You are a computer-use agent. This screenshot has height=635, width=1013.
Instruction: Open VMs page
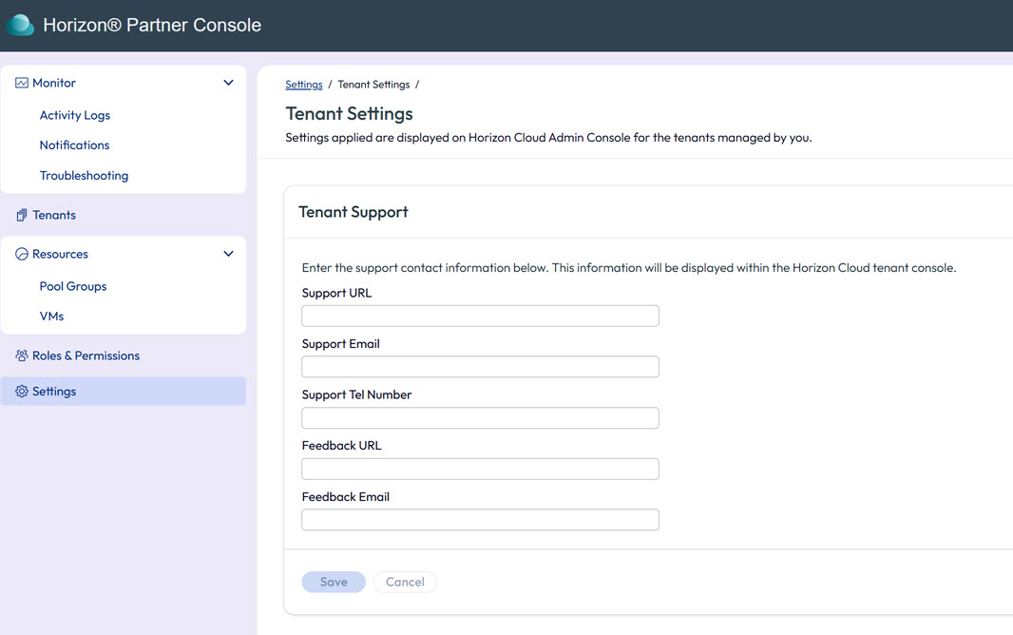coord(51,317)
